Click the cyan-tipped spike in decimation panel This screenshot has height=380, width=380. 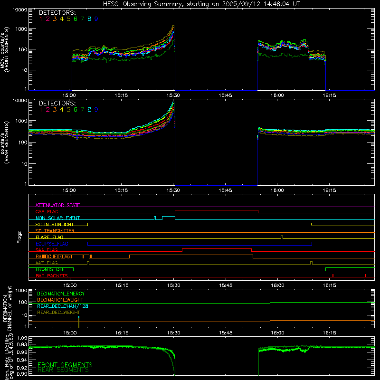click(x=79, y=322)
